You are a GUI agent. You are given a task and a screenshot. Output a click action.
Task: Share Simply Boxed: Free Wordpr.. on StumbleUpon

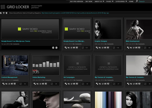[x=74, y=48]
